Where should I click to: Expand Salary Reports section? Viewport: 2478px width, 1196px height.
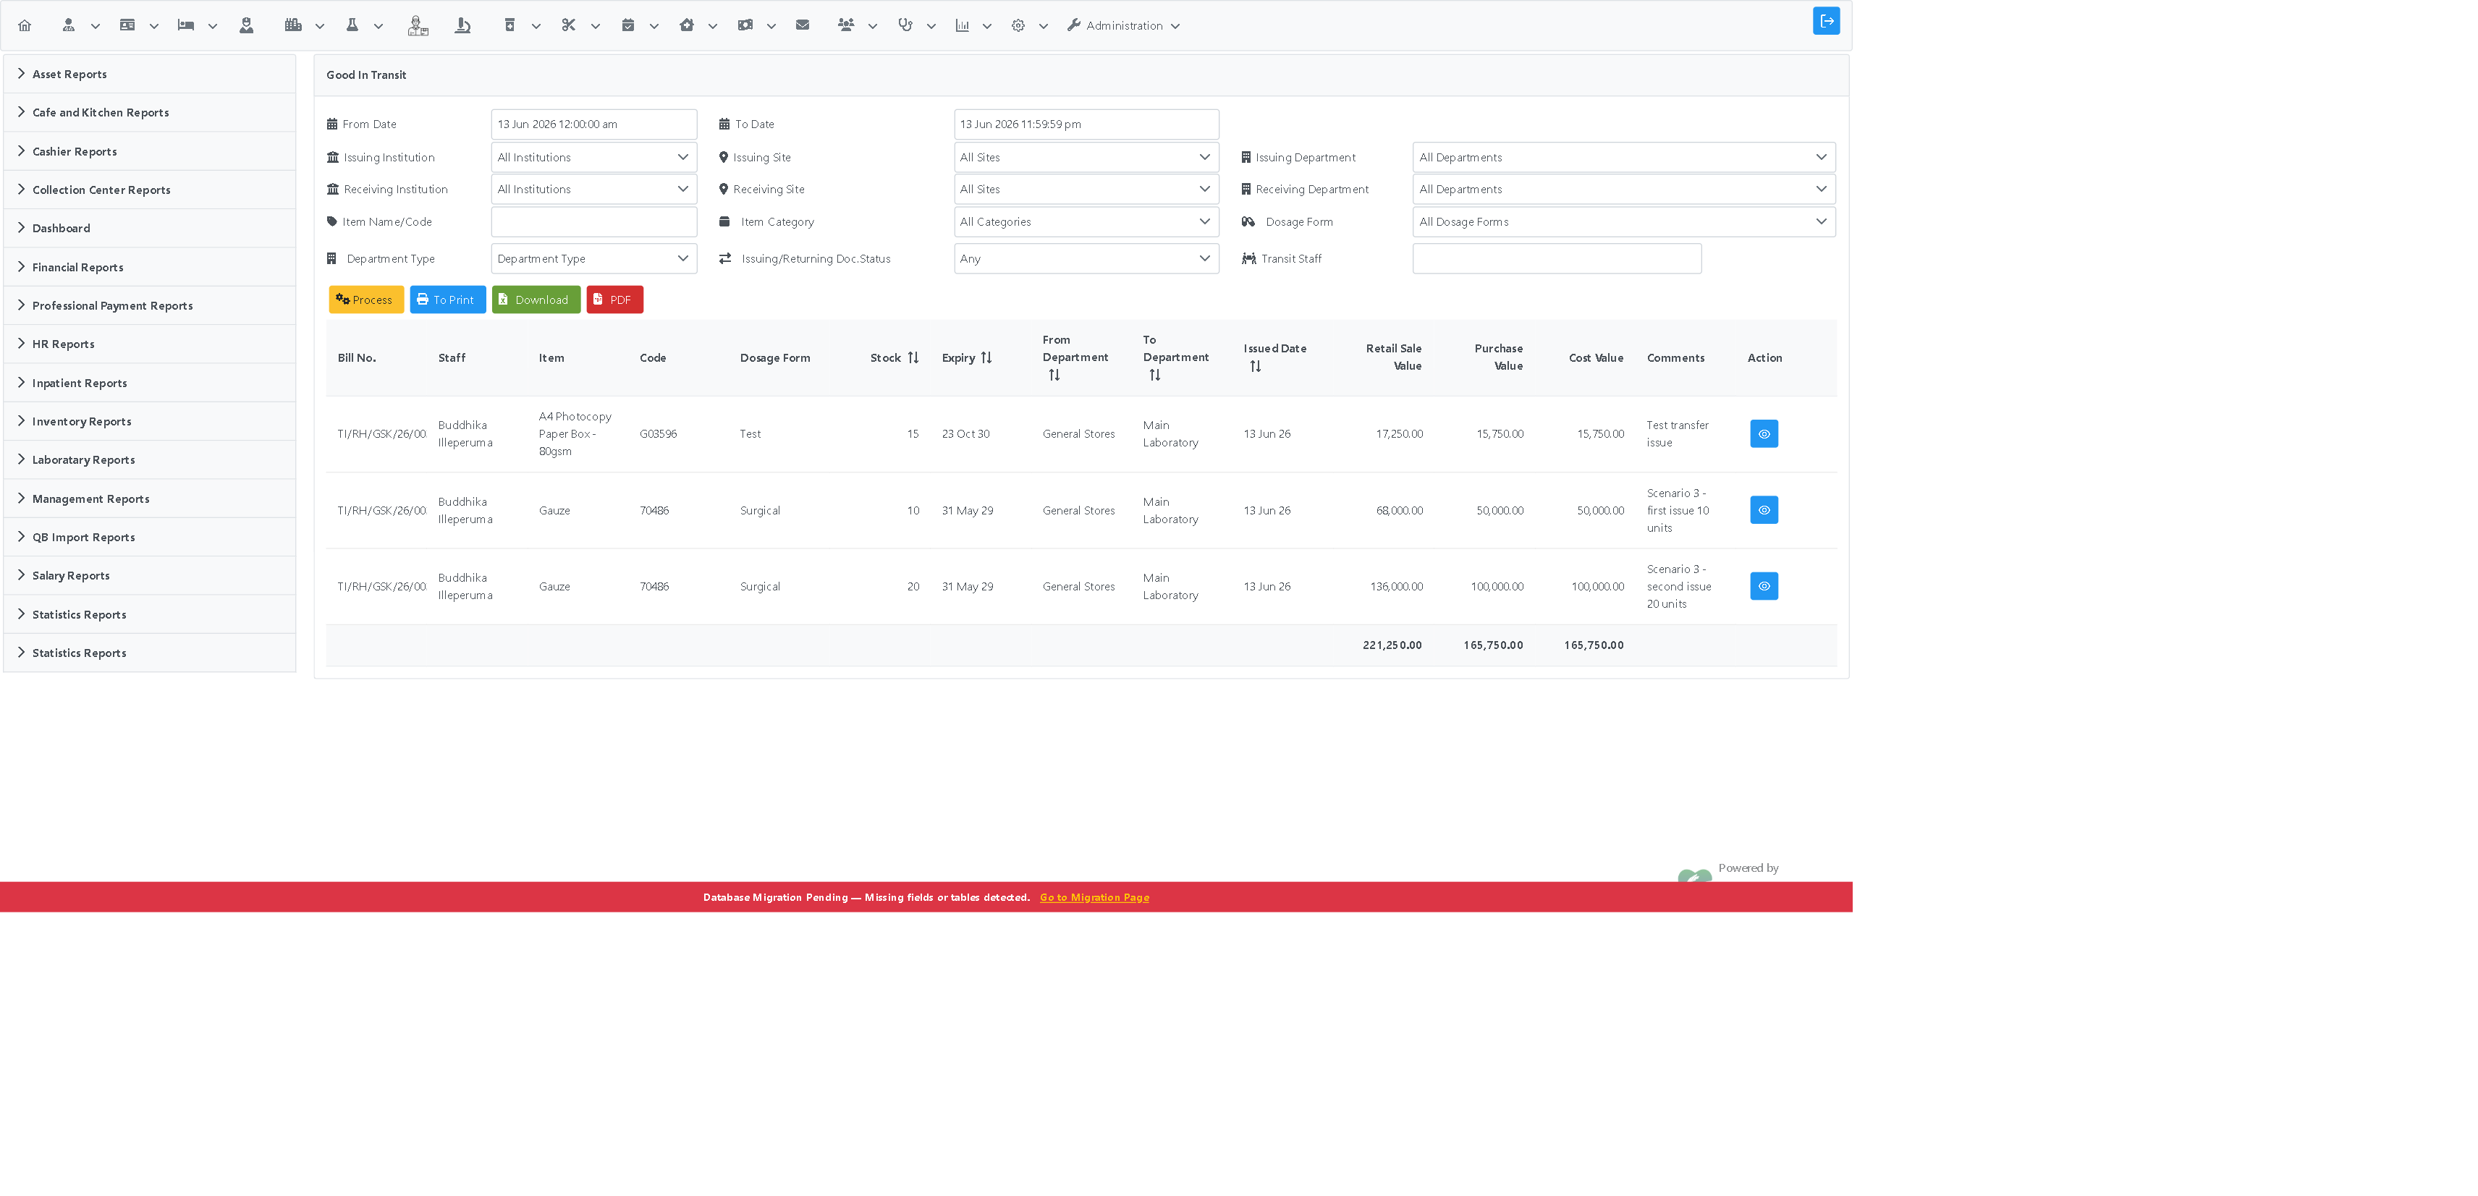point(150,576)
